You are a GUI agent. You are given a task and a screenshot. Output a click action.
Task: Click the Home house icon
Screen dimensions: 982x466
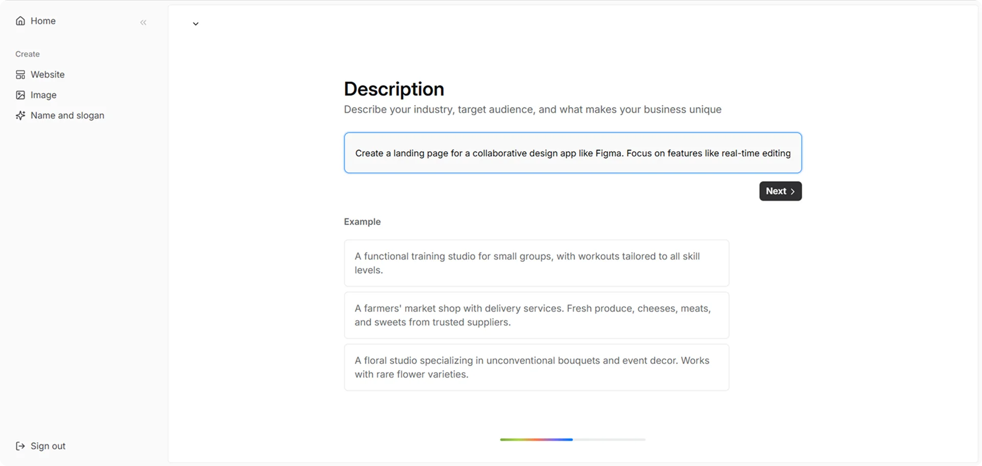coord(20,21)
